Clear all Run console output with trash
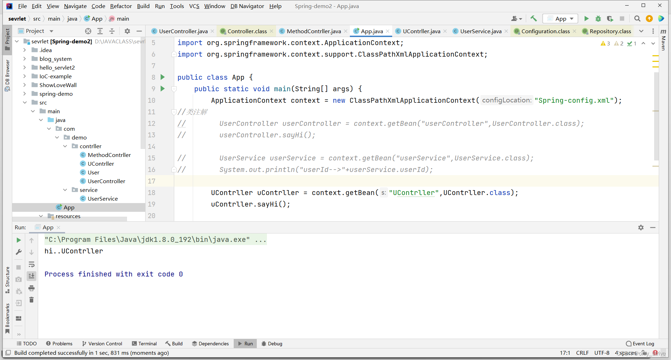The width and height of the screenshot is (671, 360). pos(31,300)
